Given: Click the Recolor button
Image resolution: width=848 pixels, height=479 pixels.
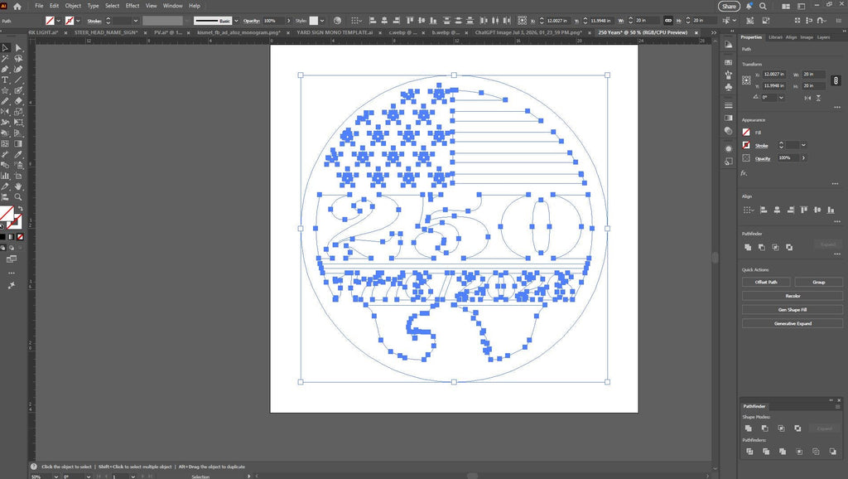Looking at the screenshot, I should tap(793, 296).
